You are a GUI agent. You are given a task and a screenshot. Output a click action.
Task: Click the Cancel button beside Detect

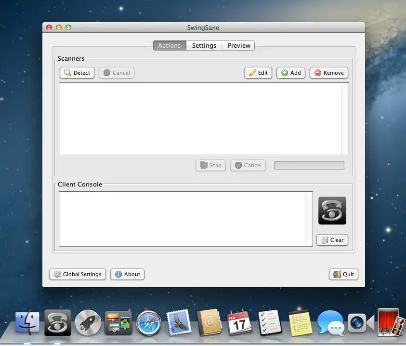[x=117, y=73]
